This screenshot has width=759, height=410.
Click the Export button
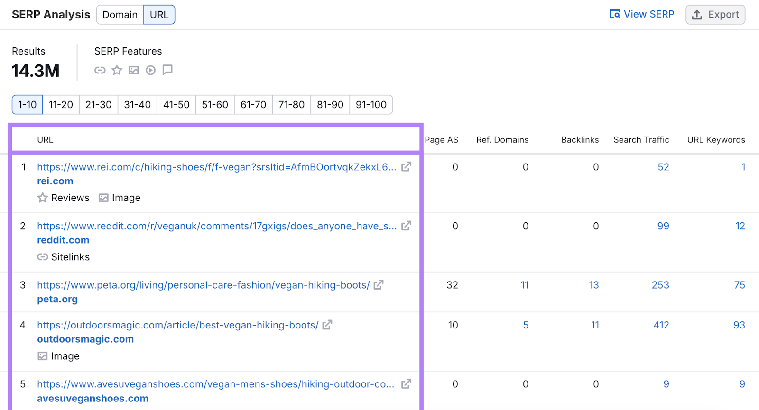715,15
